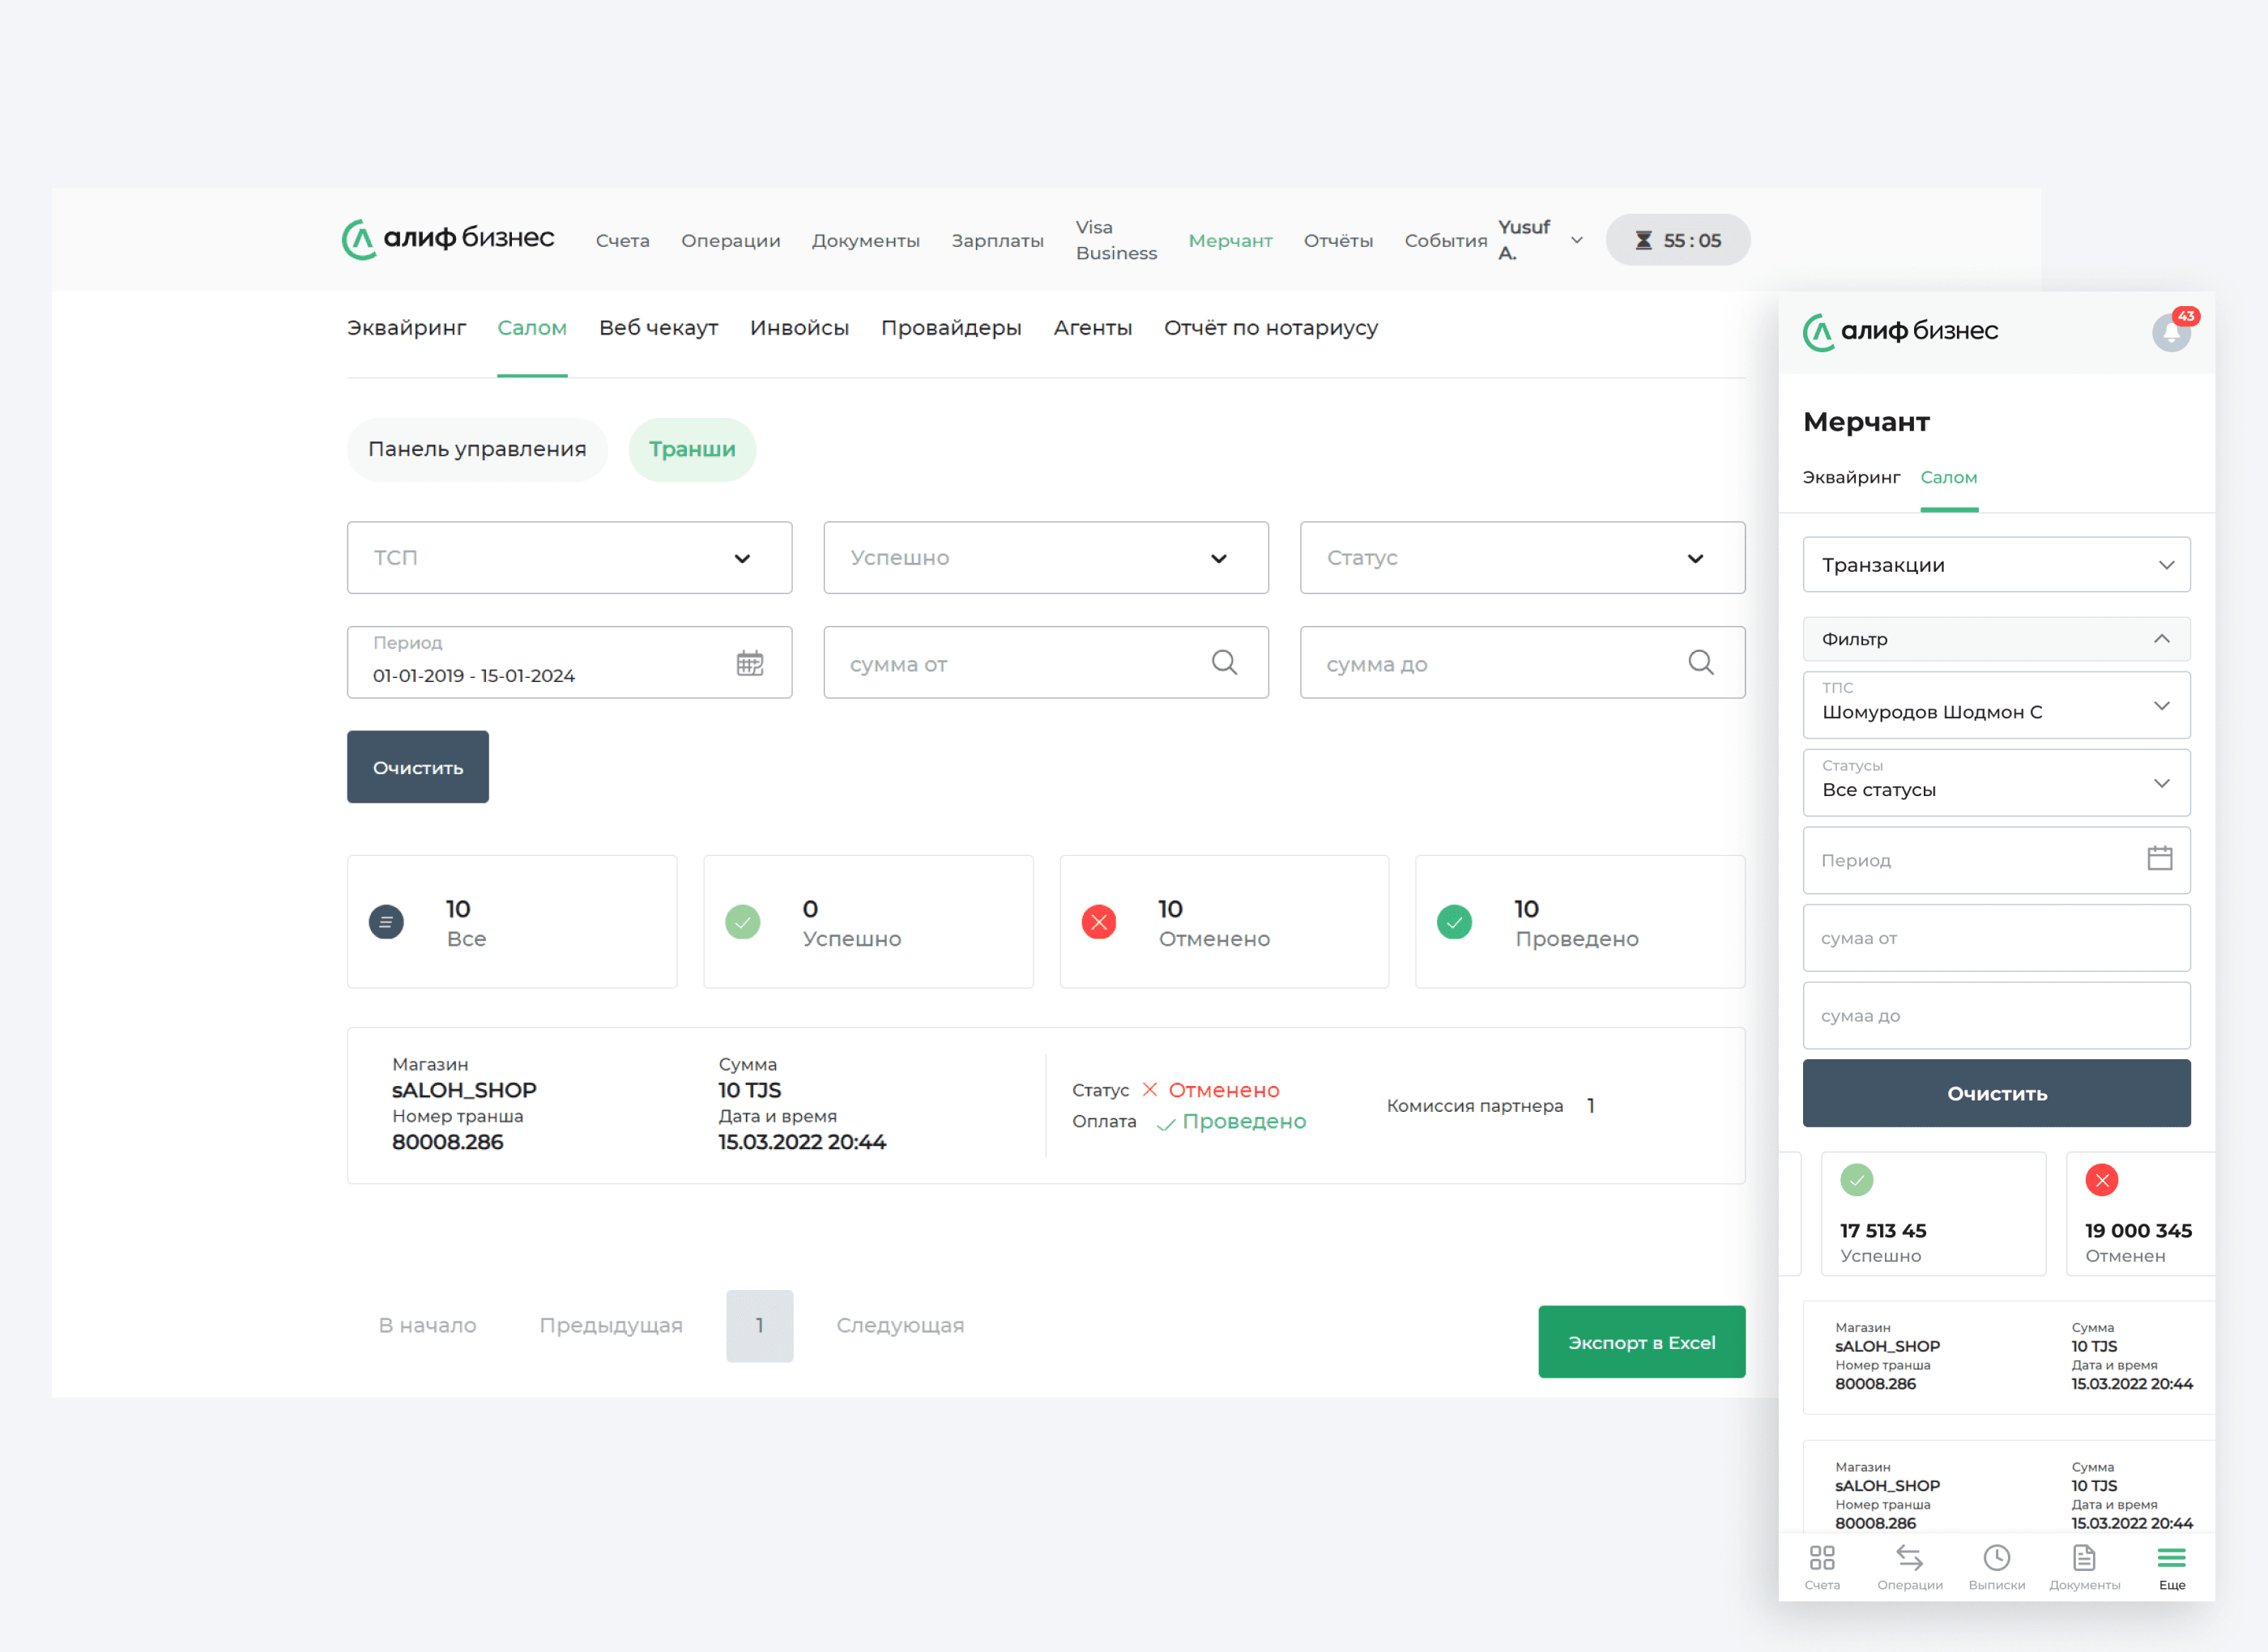This screenshot has height=1652, width=2268.
Task: Open Еще menu in mobile bottom navigation
Action: [2172, 1567]
